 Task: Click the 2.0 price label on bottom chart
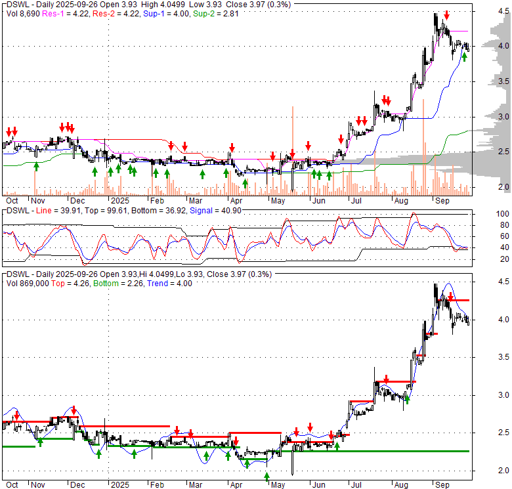tap(504, 471)
